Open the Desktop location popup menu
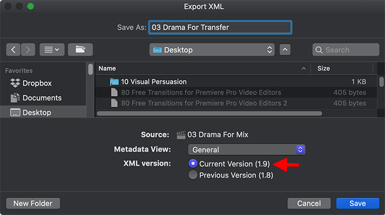 (212, 50)
